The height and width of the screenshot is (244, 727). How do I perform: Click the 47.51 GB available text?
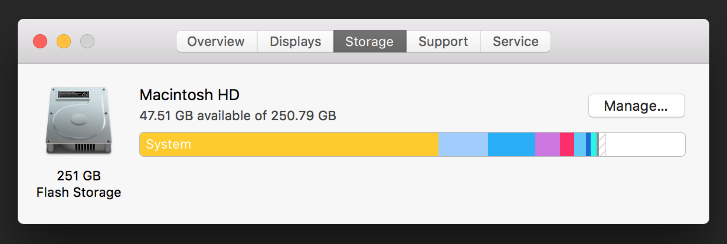[x=238, y=116]
